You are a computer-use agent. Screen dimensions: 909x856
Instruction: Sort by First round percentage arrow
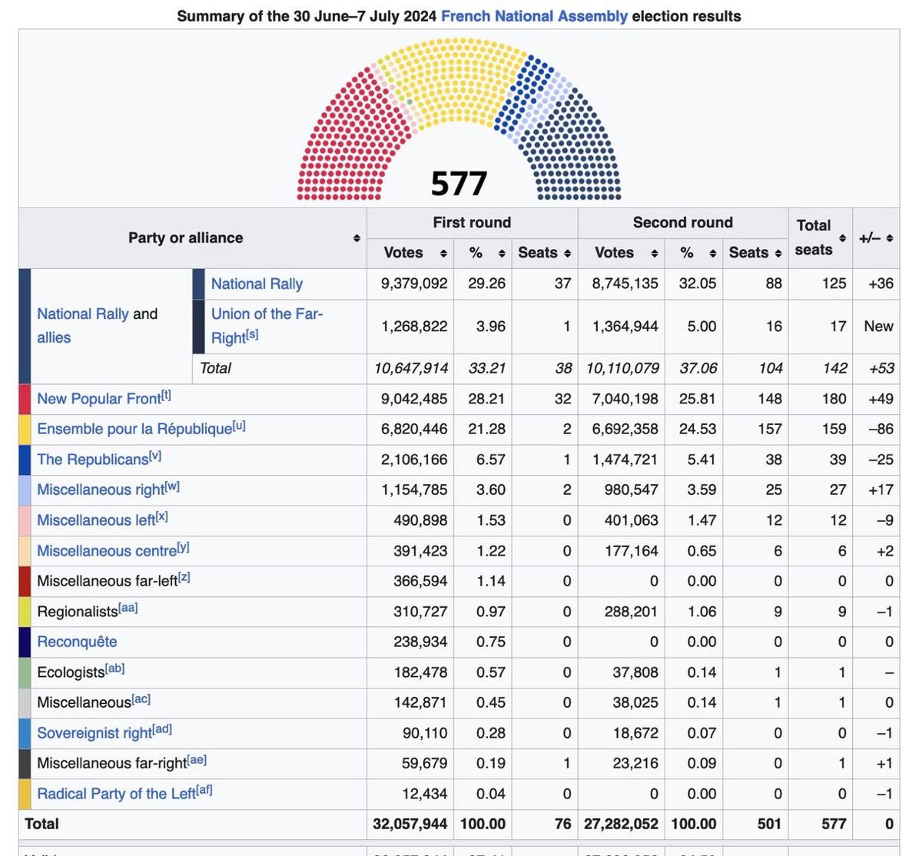pyautogui.click(x=502, y=254)
